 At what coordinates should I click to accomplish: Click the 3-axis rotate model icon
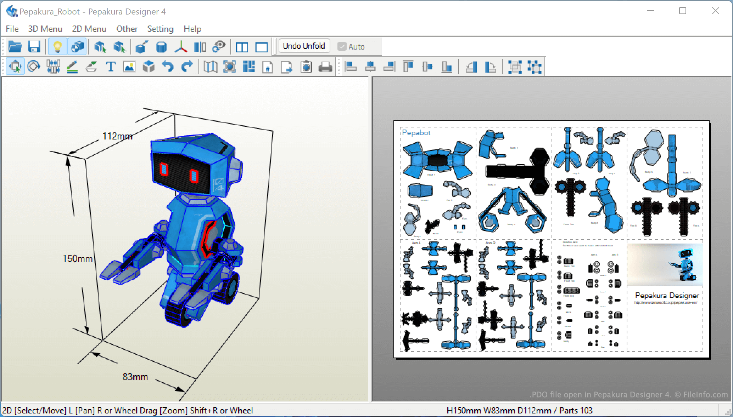[x=181, y=47]
